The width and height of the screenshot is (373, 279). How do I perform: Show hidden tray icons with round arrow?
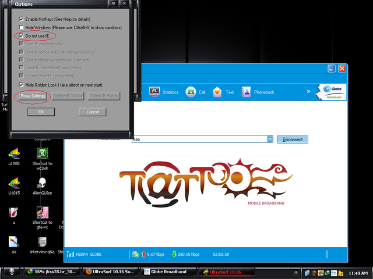(x=296, y=273)
